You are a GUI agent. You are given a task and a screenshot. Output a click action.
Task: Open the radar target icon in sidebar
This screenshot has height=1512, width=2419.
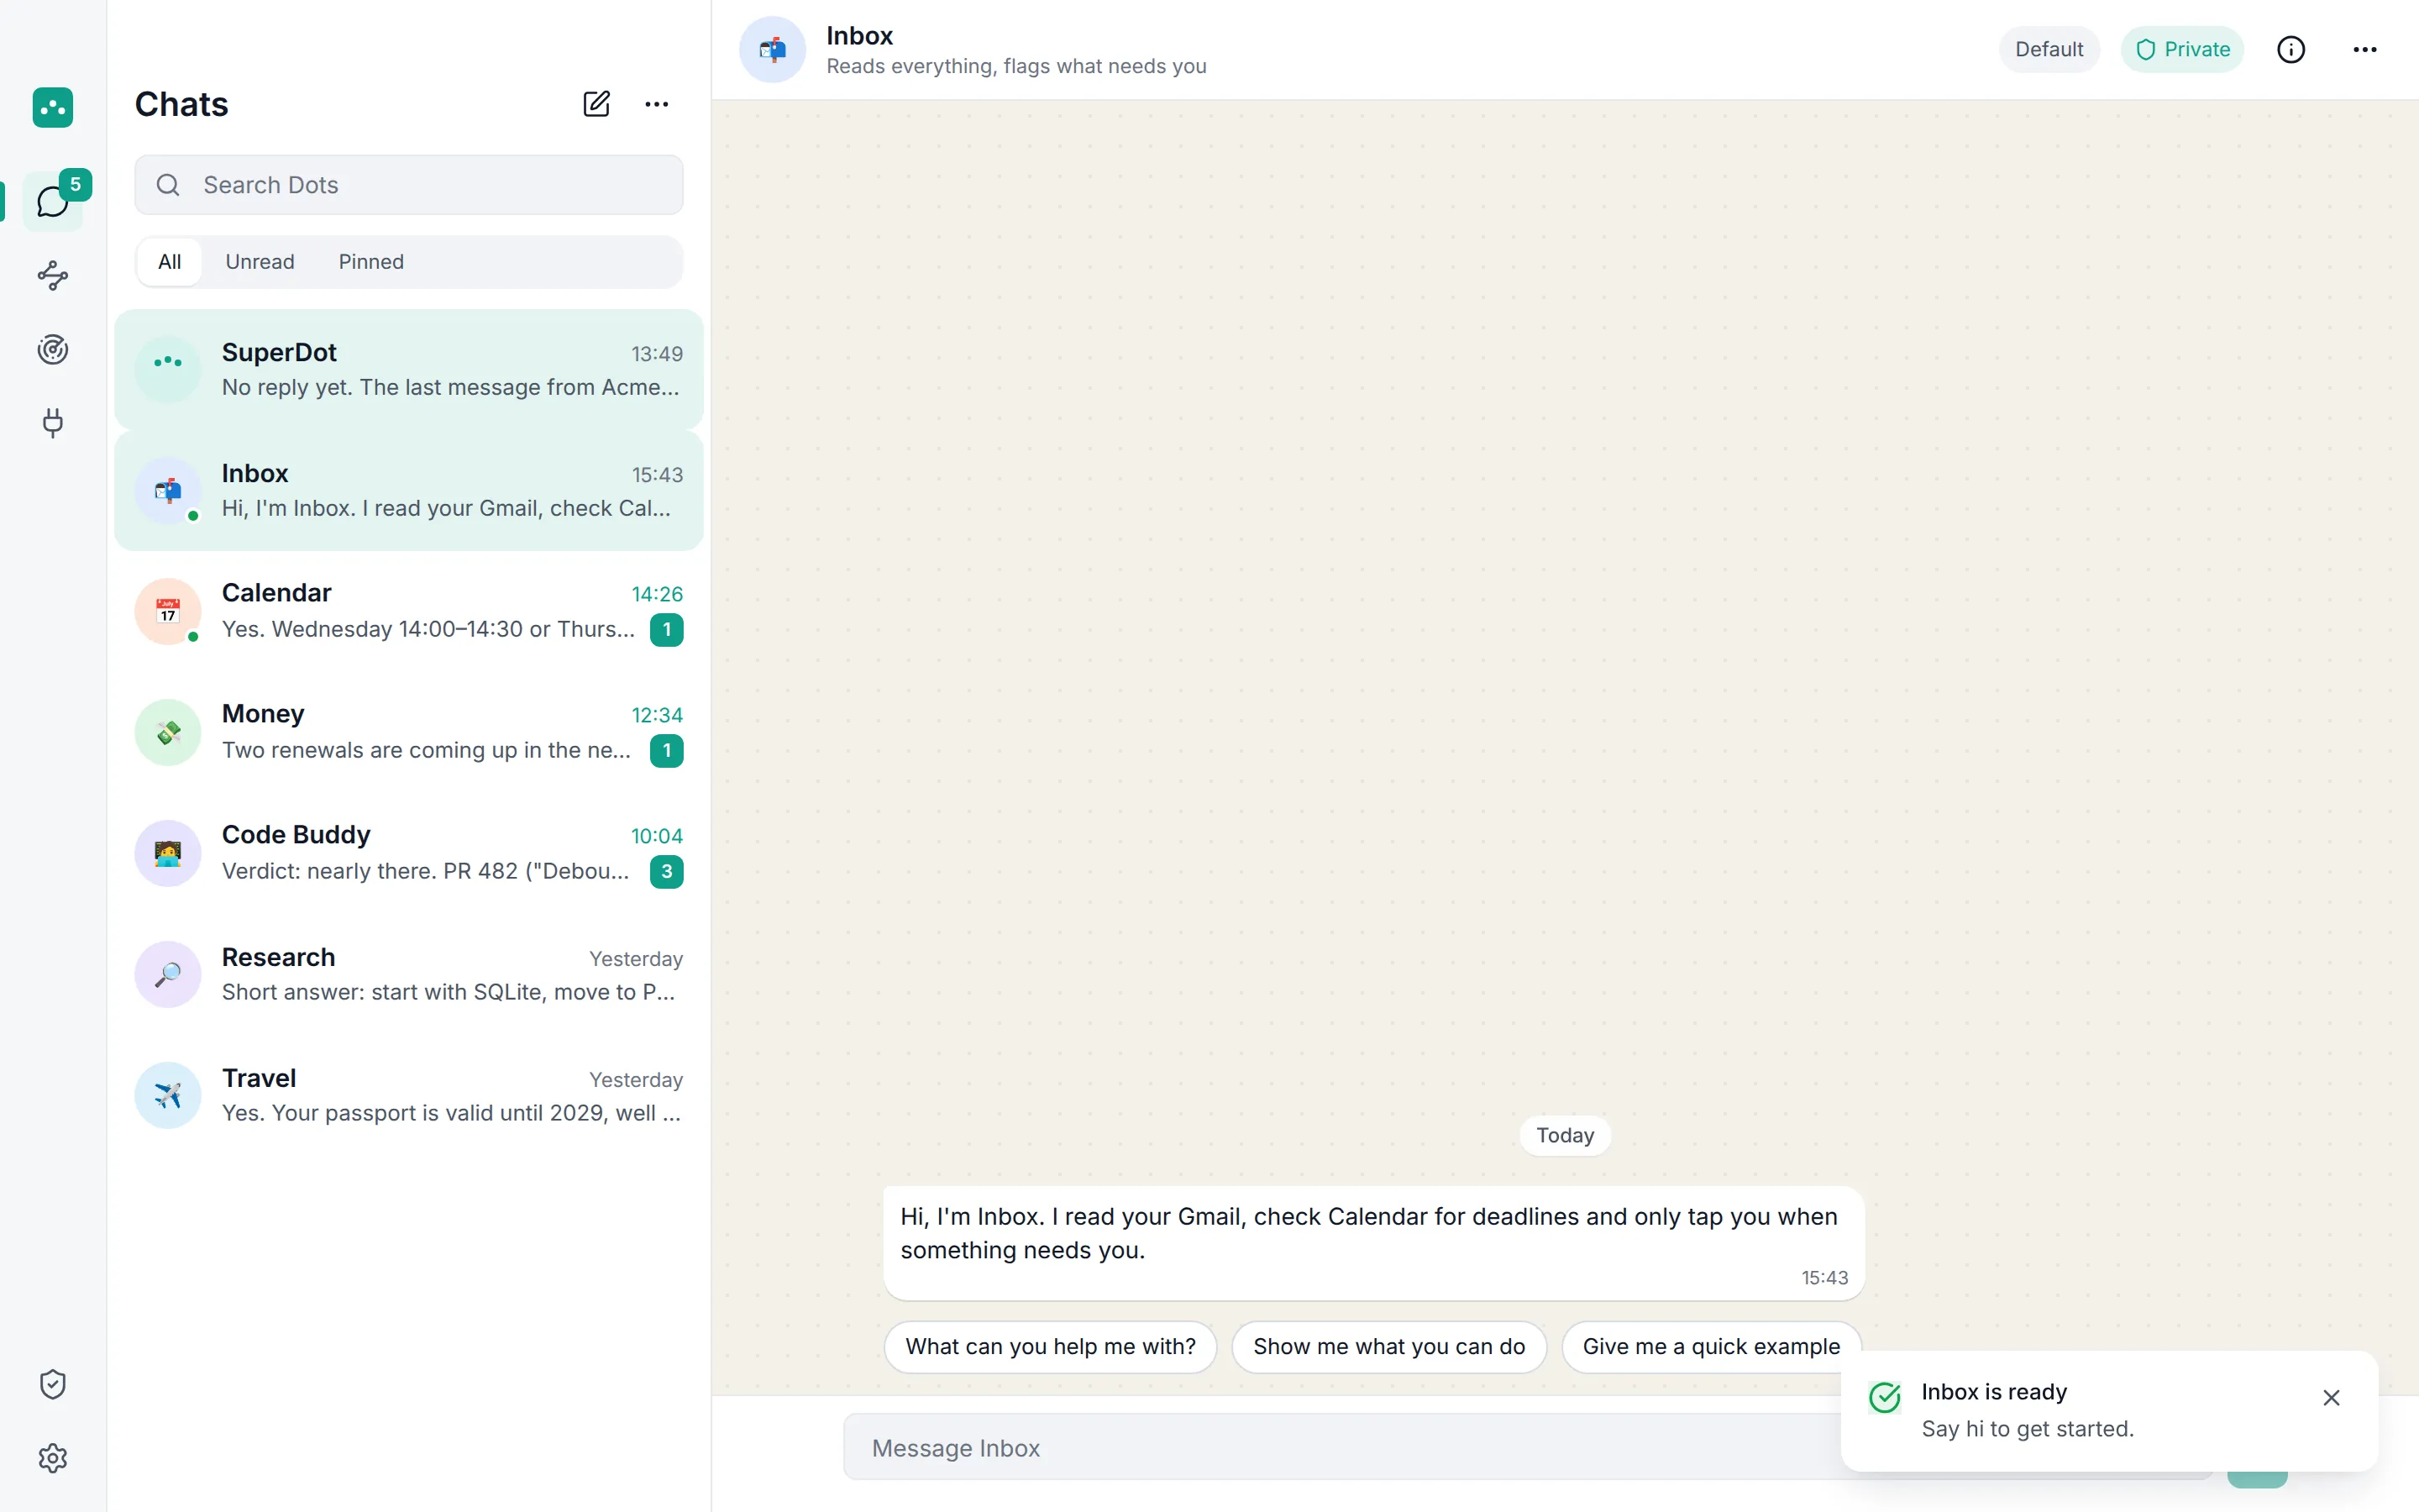pyautogui.click(x=53, y=349)
